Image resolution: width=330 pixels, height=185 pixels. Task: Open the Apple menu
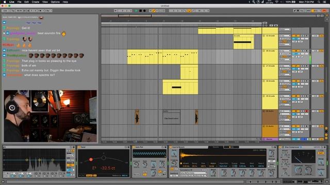click(x=5, y=2)
